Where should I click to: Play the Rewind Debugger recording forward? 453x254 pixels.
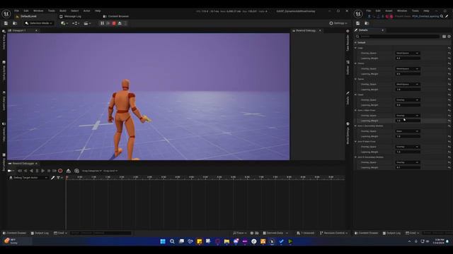[42, 171]
